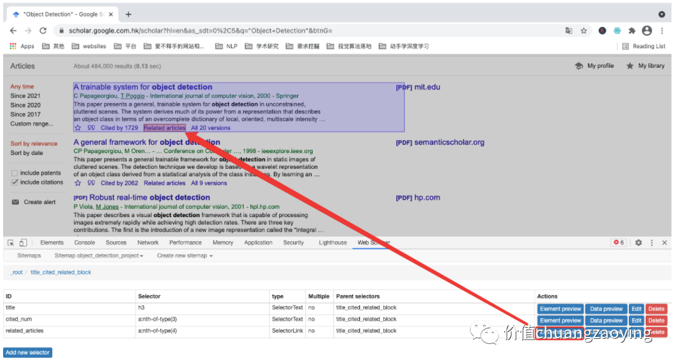Expand Create new sitemap dropdown
This screenshot has width=674, height=364.
click(x=185, y=256)
